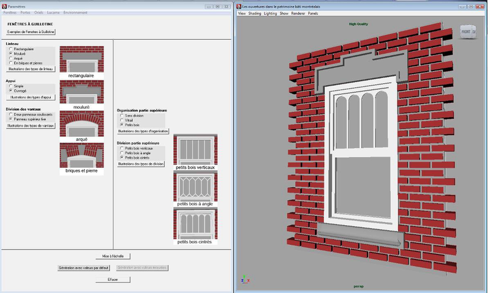Select the Vitrail option

coord(122,120)
